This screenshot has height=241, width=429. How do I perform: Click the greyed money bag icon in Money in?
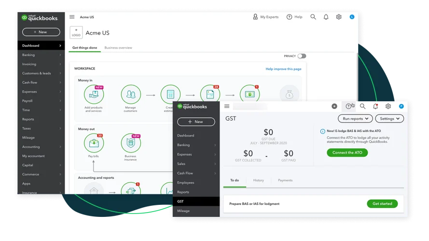(289, 94)
